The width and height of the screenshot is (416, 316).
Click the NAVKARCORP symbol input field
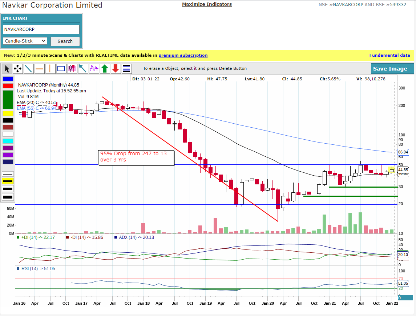[41, 29]
